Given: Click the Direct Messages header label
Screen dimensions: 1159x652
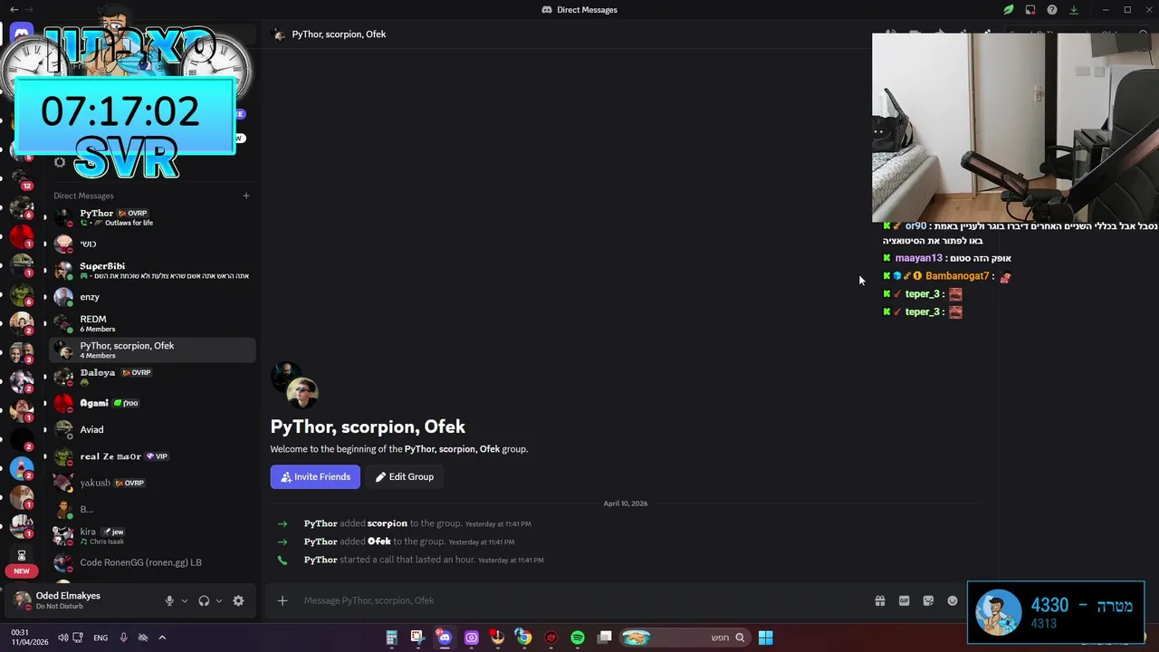Looking at the screenshot, I should point(83,196).
